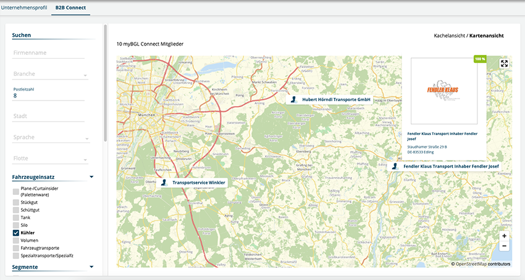Zoom out on the map
The width and height of the screenshot is (525, 280).
click(x=504, y=246)
